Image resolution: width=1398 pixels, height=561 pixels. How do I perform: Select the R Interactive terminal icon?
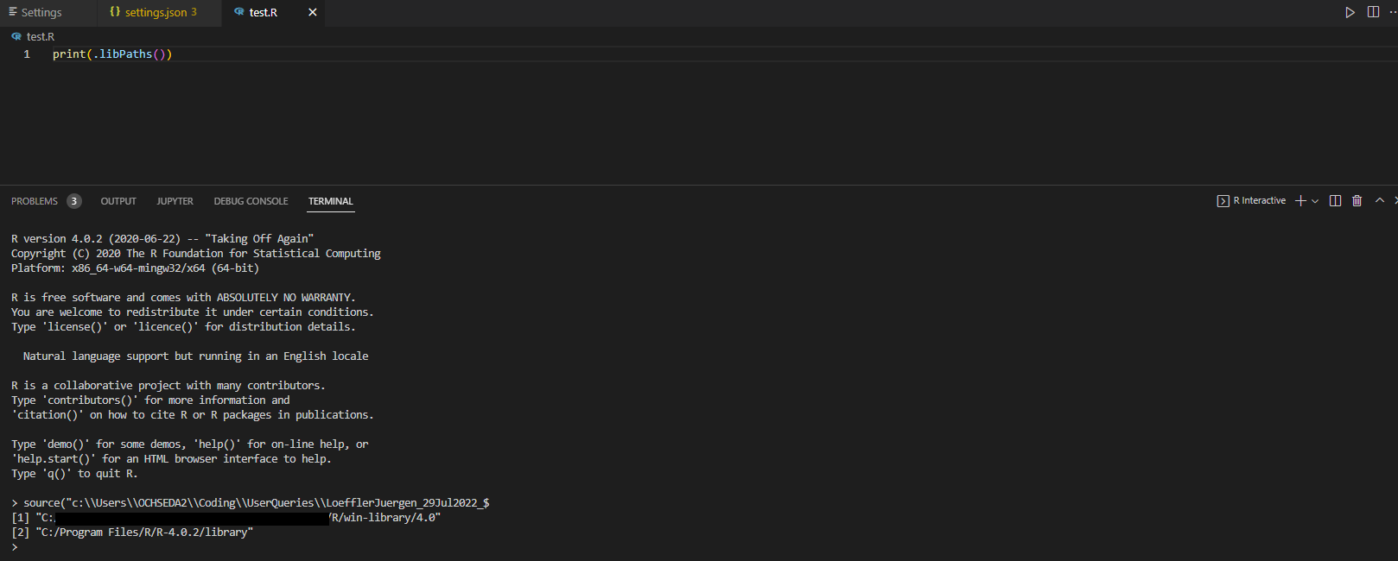pos(1222,199)
